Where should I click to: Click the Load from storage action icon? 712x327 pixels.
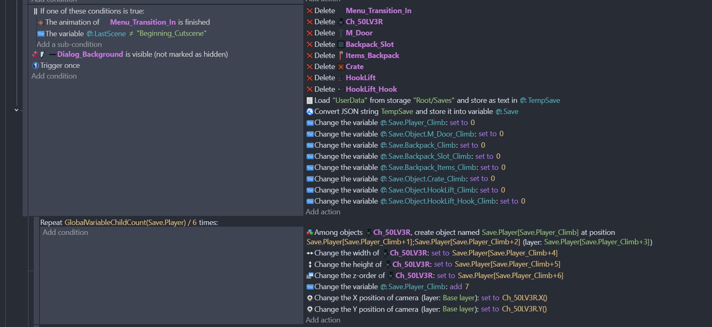(310, 100)
